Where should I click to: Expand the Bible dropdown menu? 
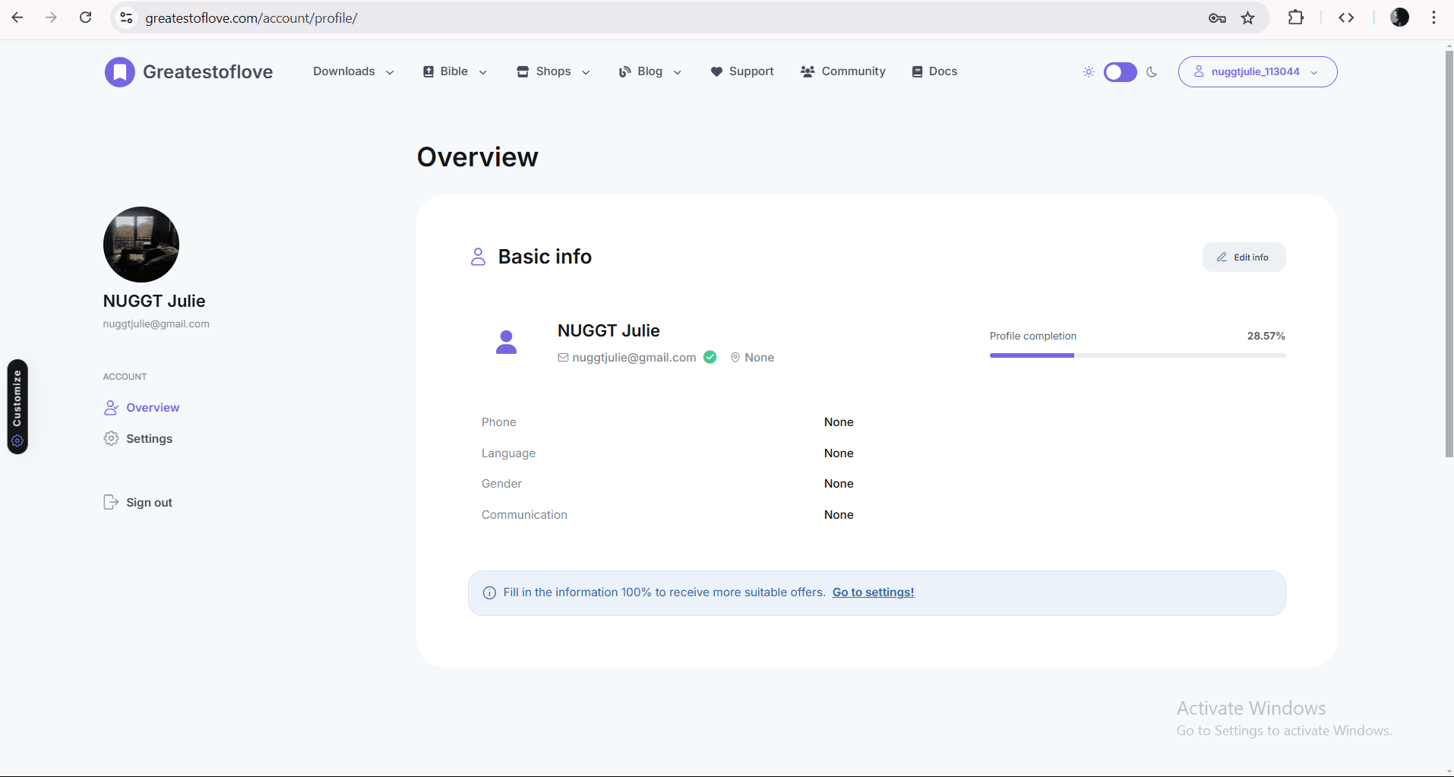[x=454, y=71]
